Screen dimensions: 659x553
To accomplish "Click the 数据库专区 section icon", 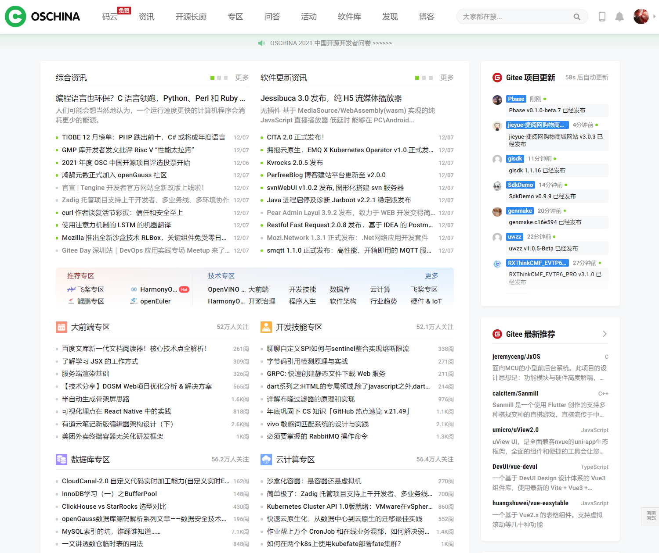I will pos(62,460).
